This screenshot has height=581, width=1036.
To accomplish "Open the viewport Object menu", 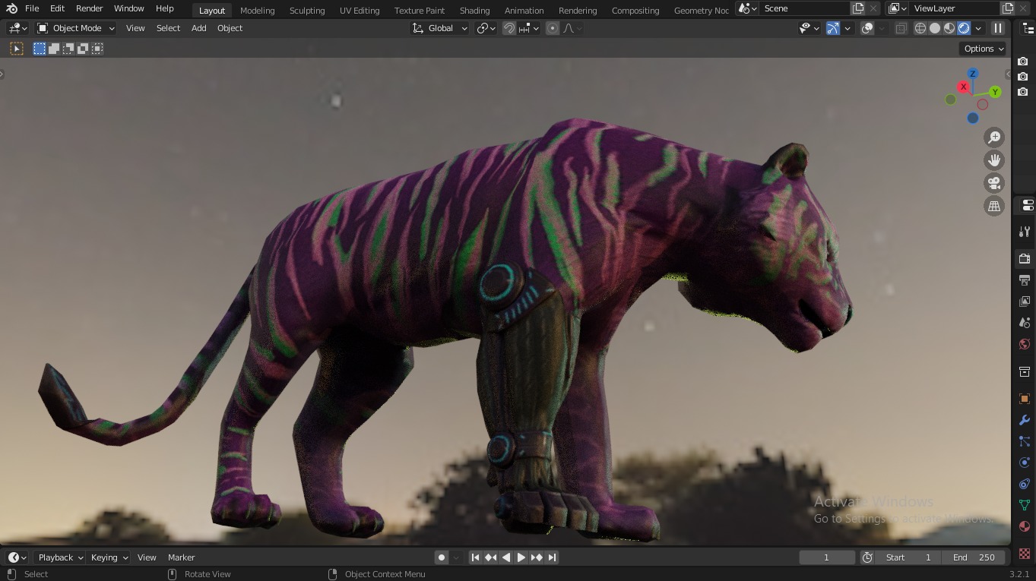I will pyautogui.click(x=230, y=28).
